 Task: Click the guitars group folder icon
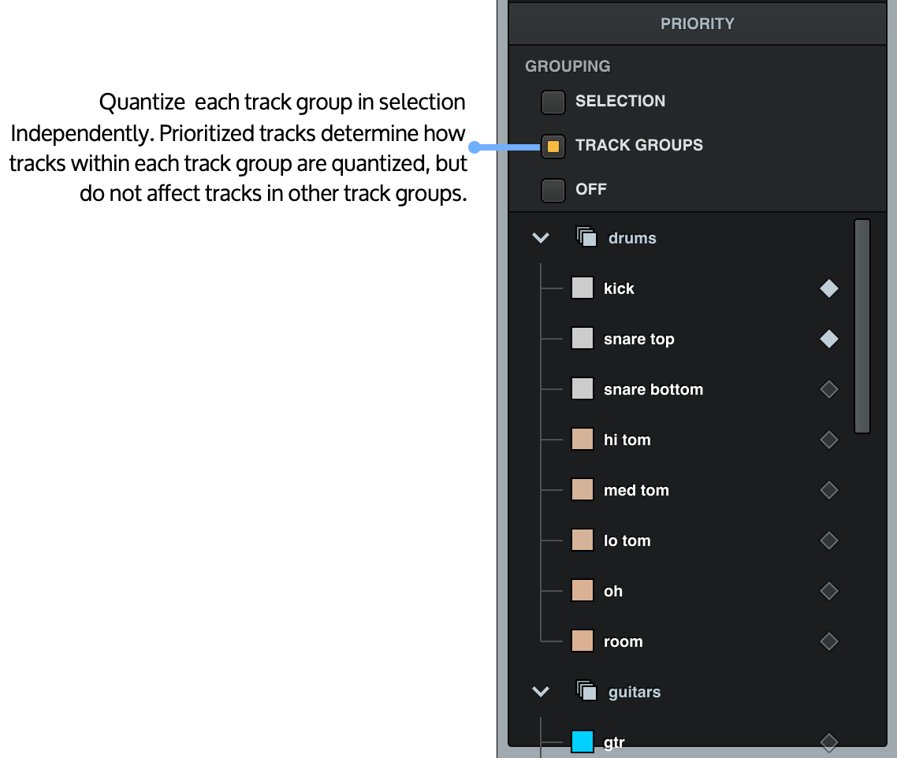point(586,690)
